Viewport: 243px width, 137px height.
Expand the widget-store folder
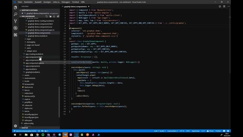[x=32, y=51]
